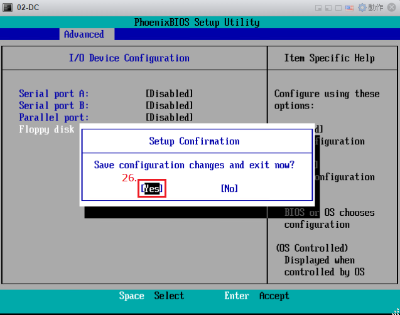Select the 'Serial port A:' label
The width and height of the screenshot is (400, 315).
click(x=54, y=93)
